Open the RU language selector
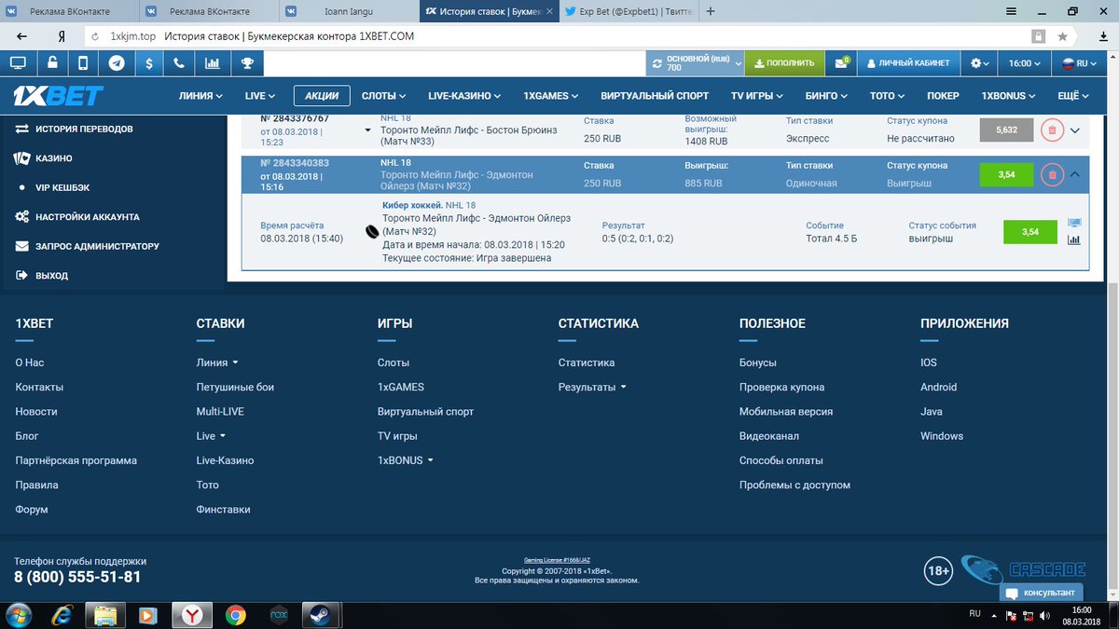This screenshot has width=1119, height=629. (1080, 63)
